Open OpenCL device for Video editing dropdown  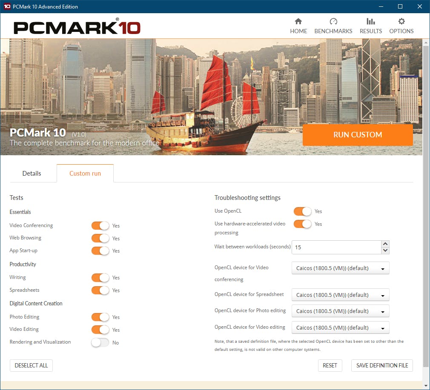[x=340, y=327]
